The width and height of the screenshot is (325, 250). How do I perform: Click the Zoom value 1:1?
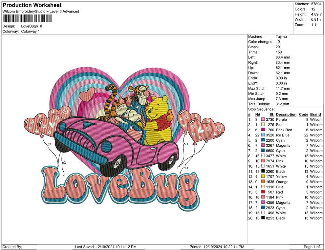314,25
